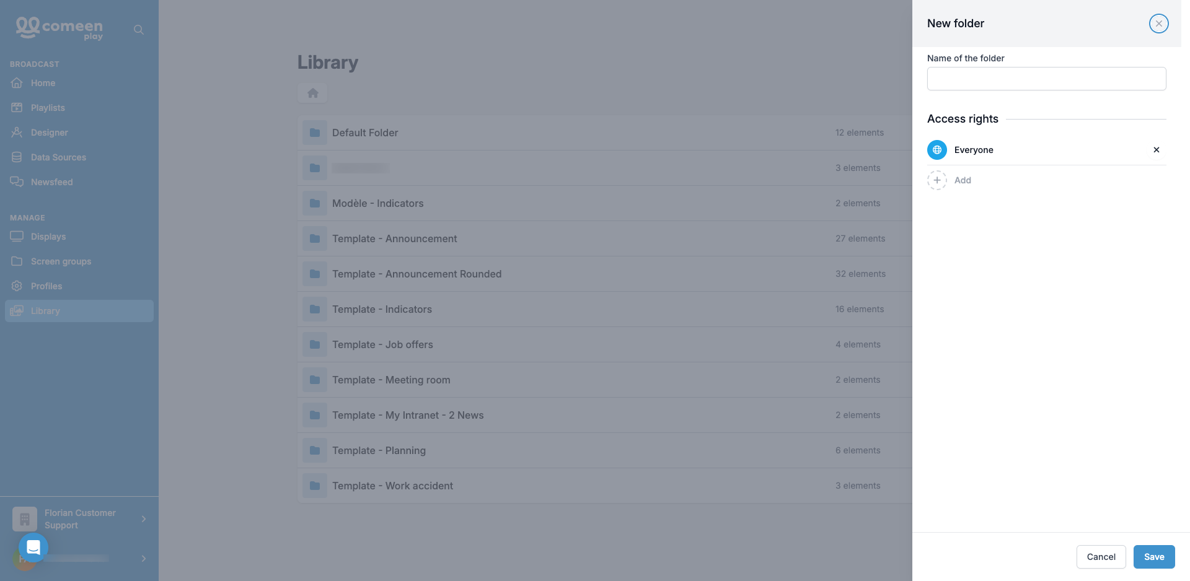Expand Florian Customer Support organization chevron
Screen dimensions: 1190x581
144,519
